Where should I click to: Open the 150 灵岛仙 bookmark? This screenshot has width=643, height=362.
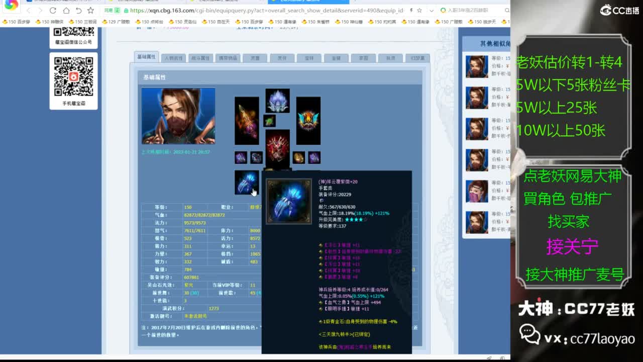click(x=182, y=22)
